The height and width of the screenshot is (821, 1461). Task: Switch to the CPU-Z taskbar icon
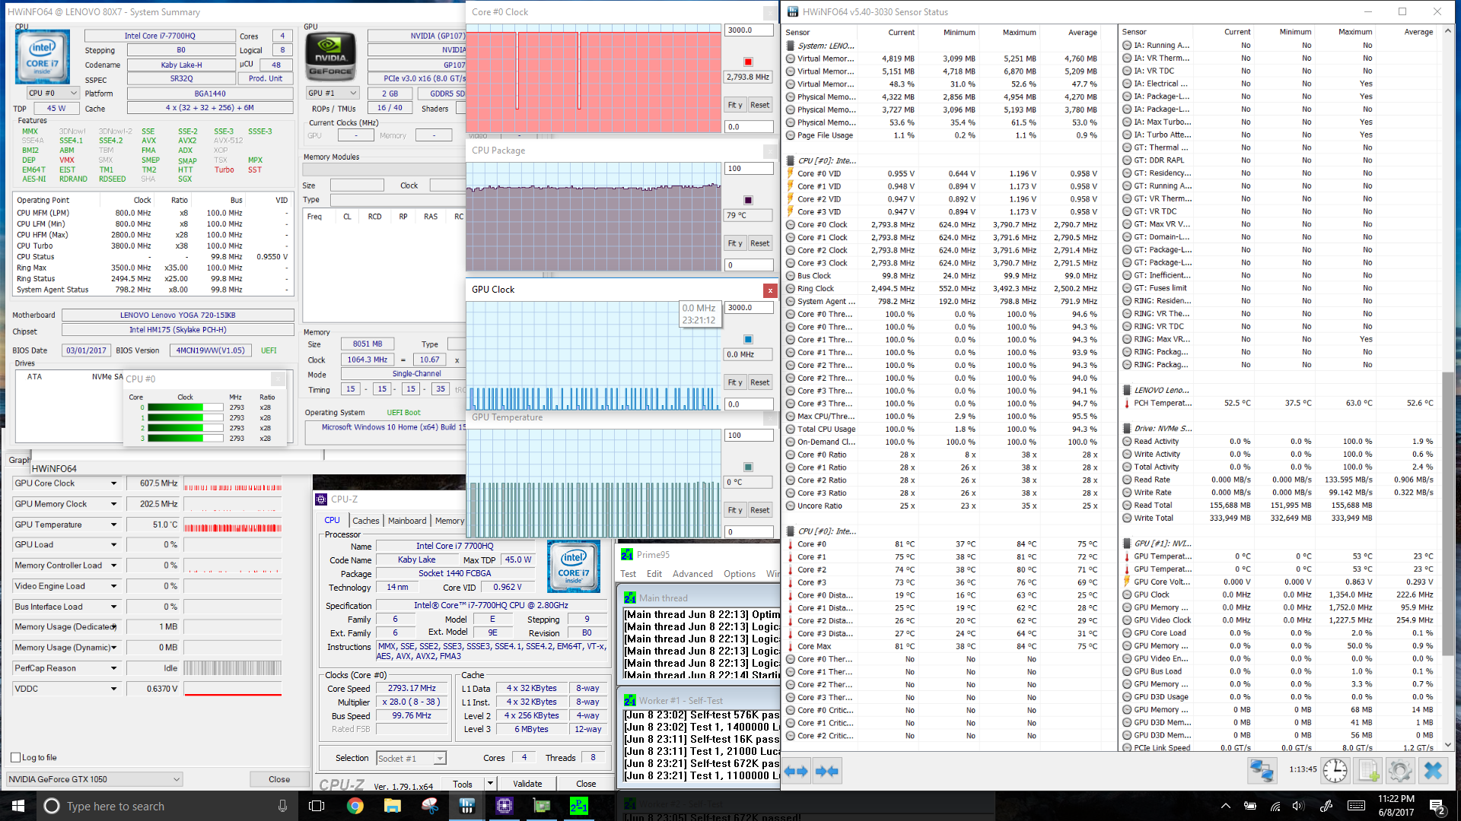pyautogui.click(x=505, y=806)
